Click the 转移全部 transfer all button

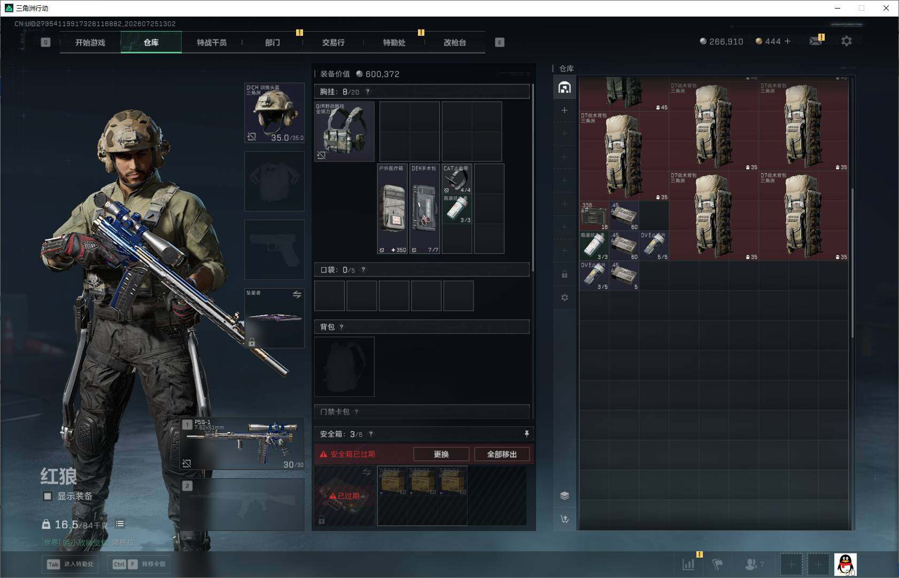(140, 564)
